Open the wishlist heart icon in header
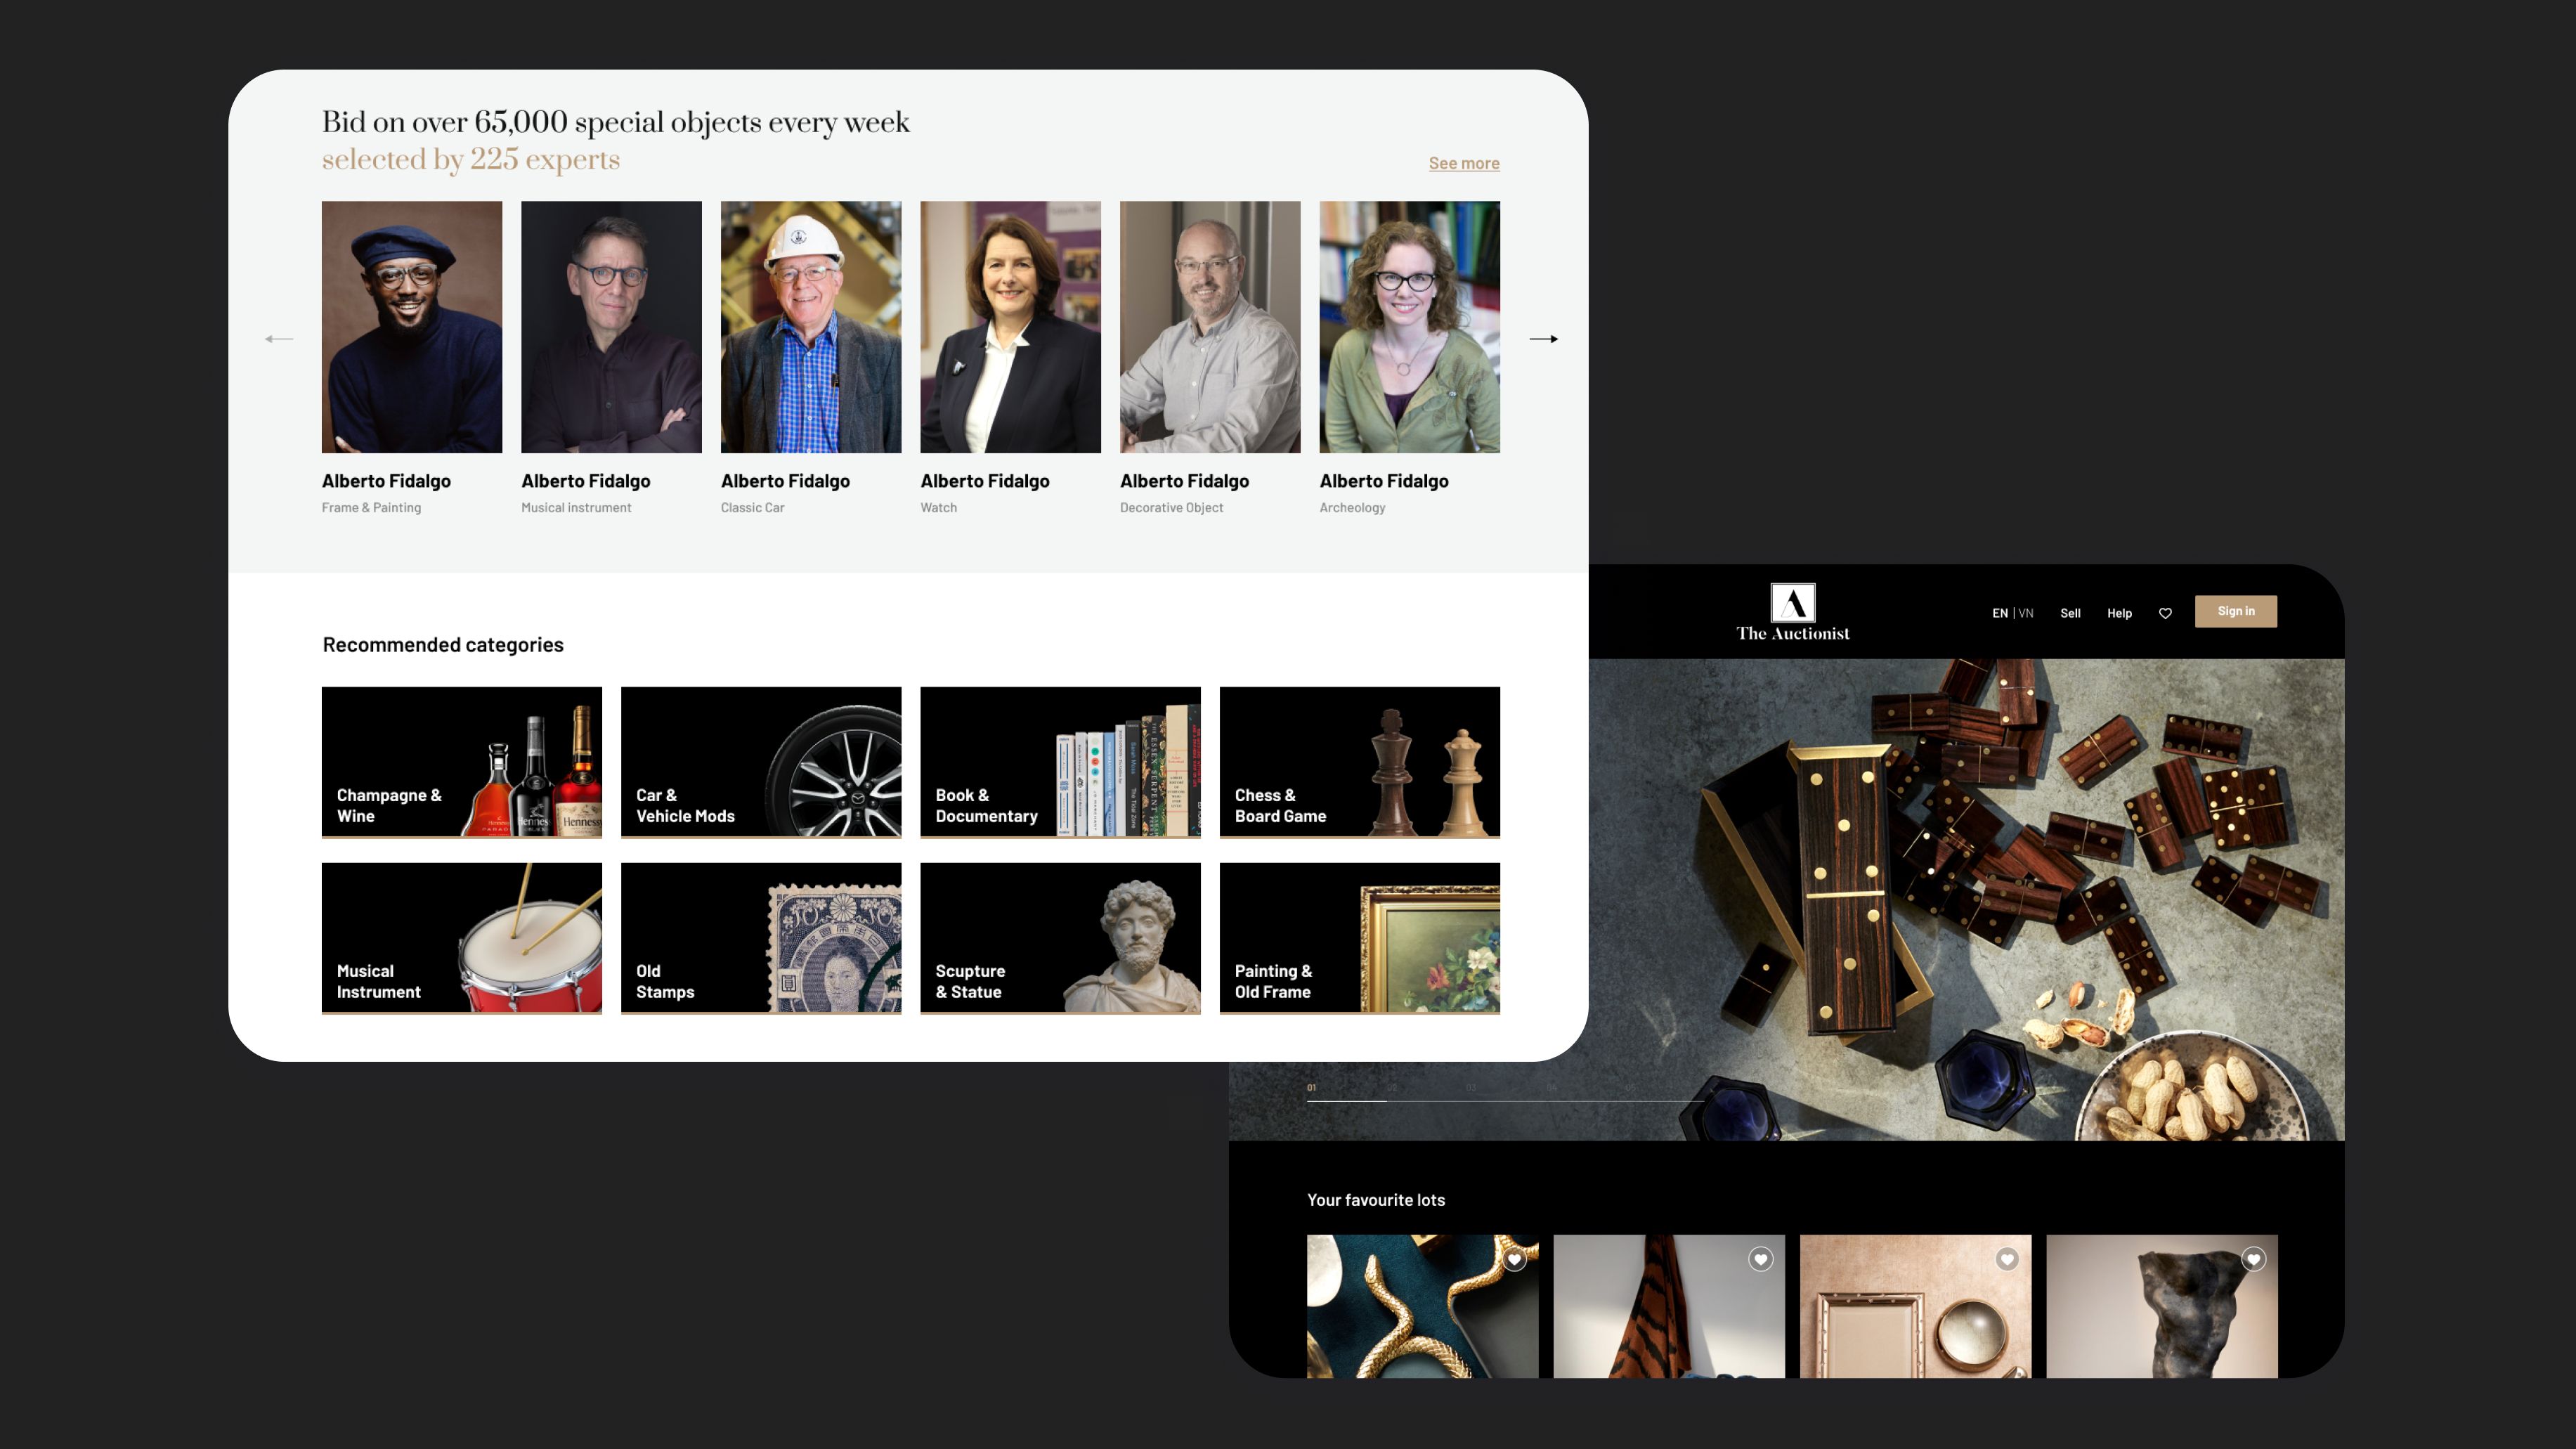Screen dimensions: 2576x1449 click(2165, 613)
